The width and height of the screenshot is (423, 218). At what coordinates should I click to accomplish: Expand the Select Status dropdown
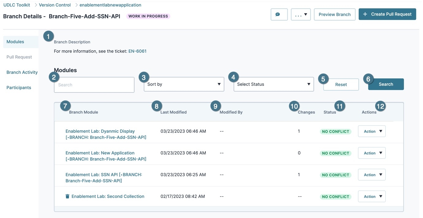click(x=274, y=84)
